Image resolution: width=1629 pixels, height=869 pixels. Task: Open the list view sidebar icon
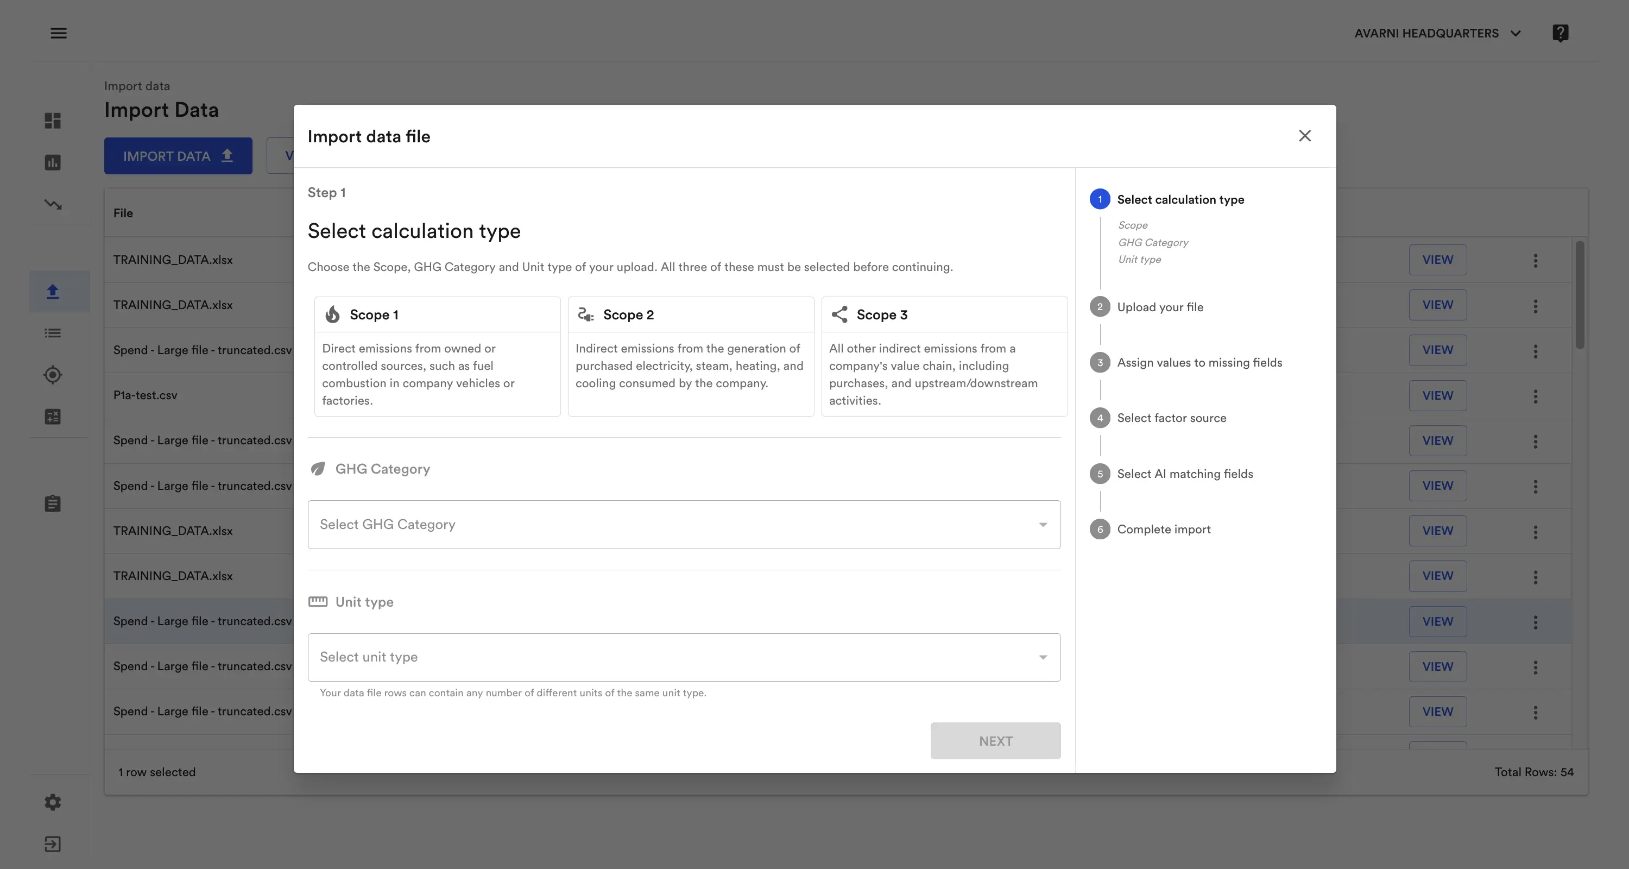coord(53,333)
